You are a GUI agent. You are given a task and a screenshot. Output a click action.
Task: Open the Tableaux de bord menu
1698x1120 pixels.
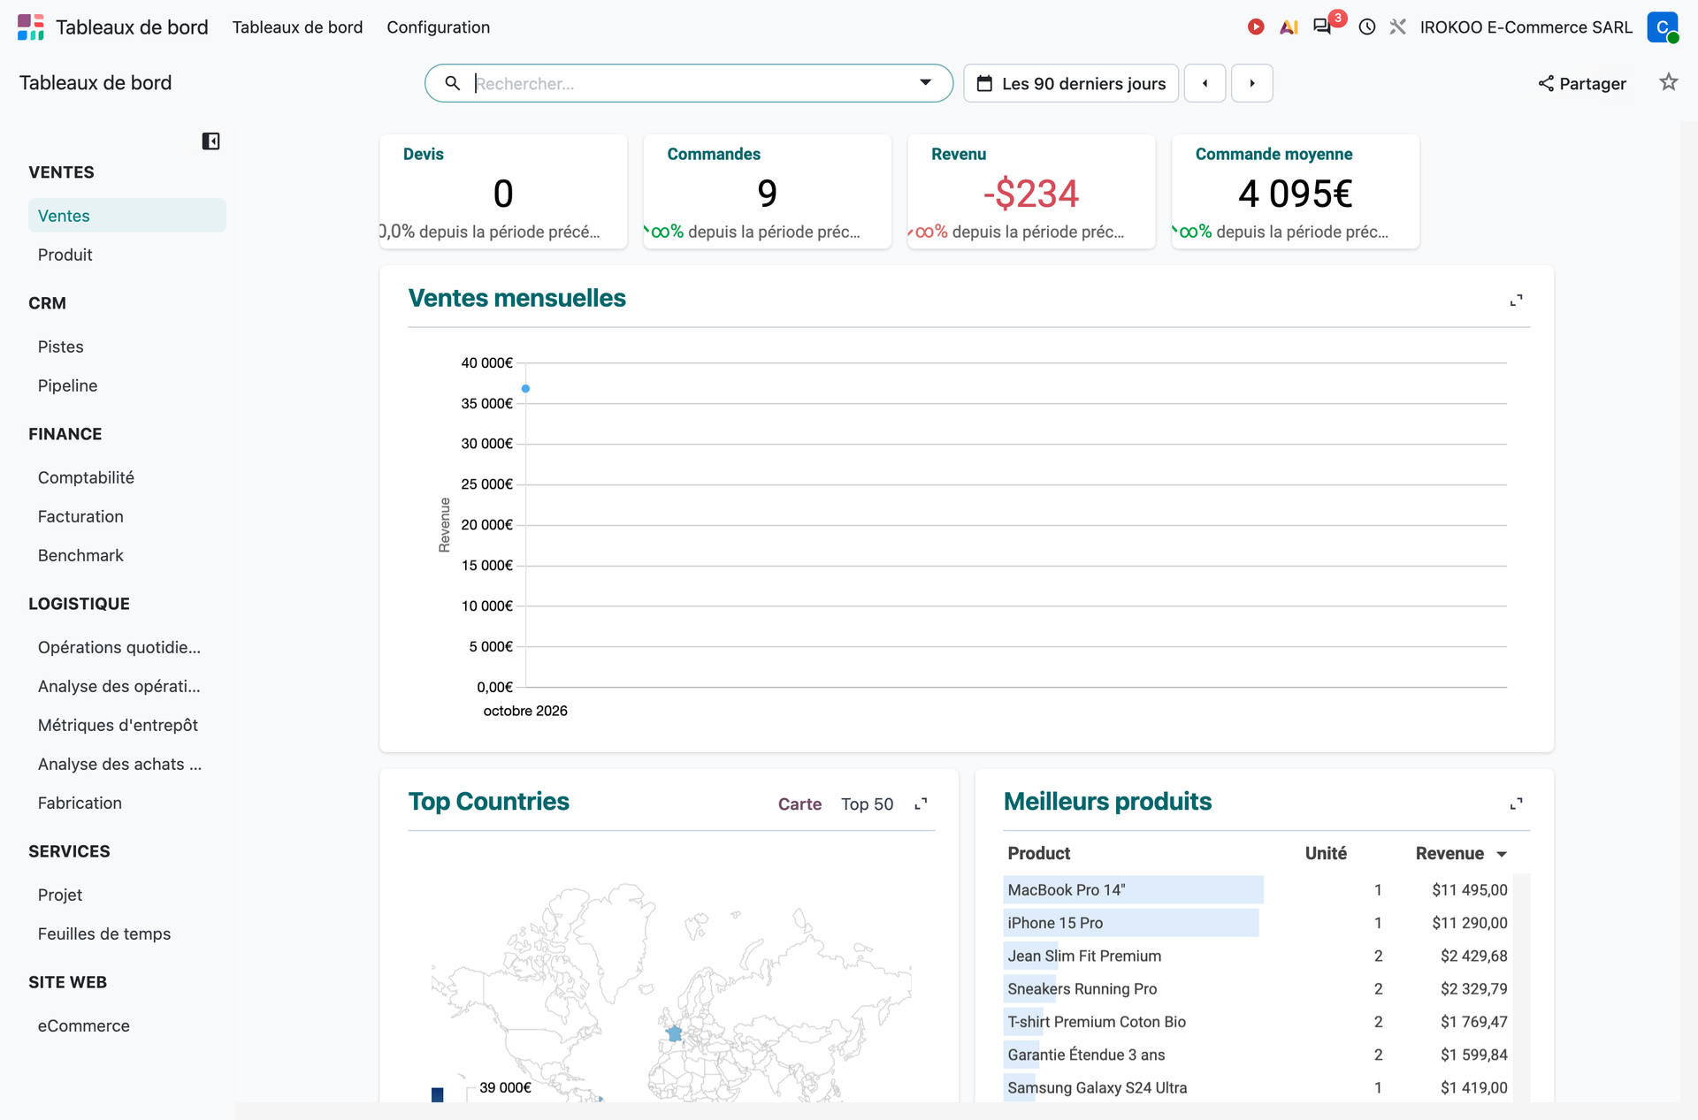coord(297,27)
